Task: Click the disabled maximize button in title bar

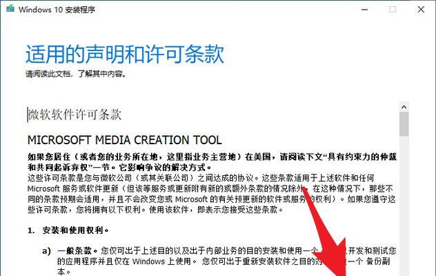Action: [393, 10]
